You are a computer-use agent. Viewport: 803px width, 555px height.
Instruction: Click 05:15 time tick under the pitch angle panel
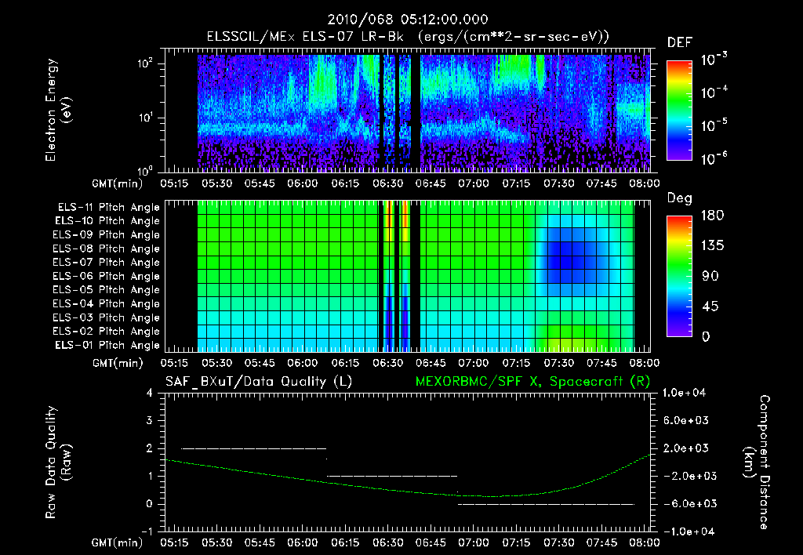[x=174, y=363]
